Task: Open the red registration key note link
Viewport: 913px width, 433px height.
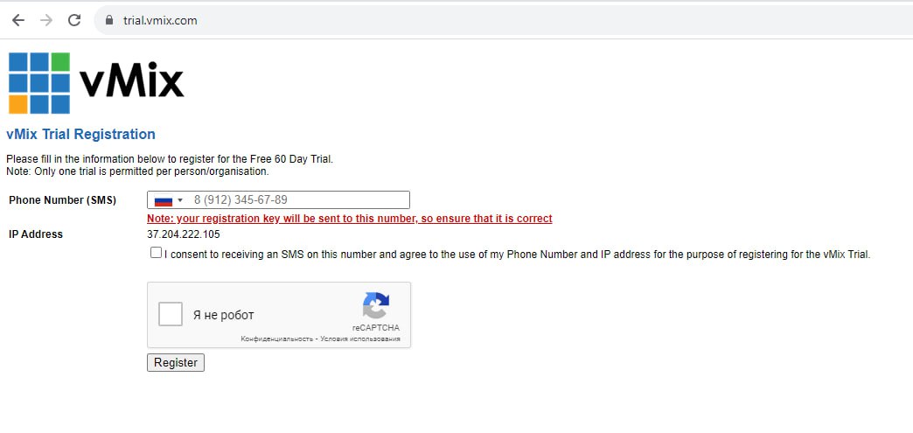Action: [x=349, y=219]
